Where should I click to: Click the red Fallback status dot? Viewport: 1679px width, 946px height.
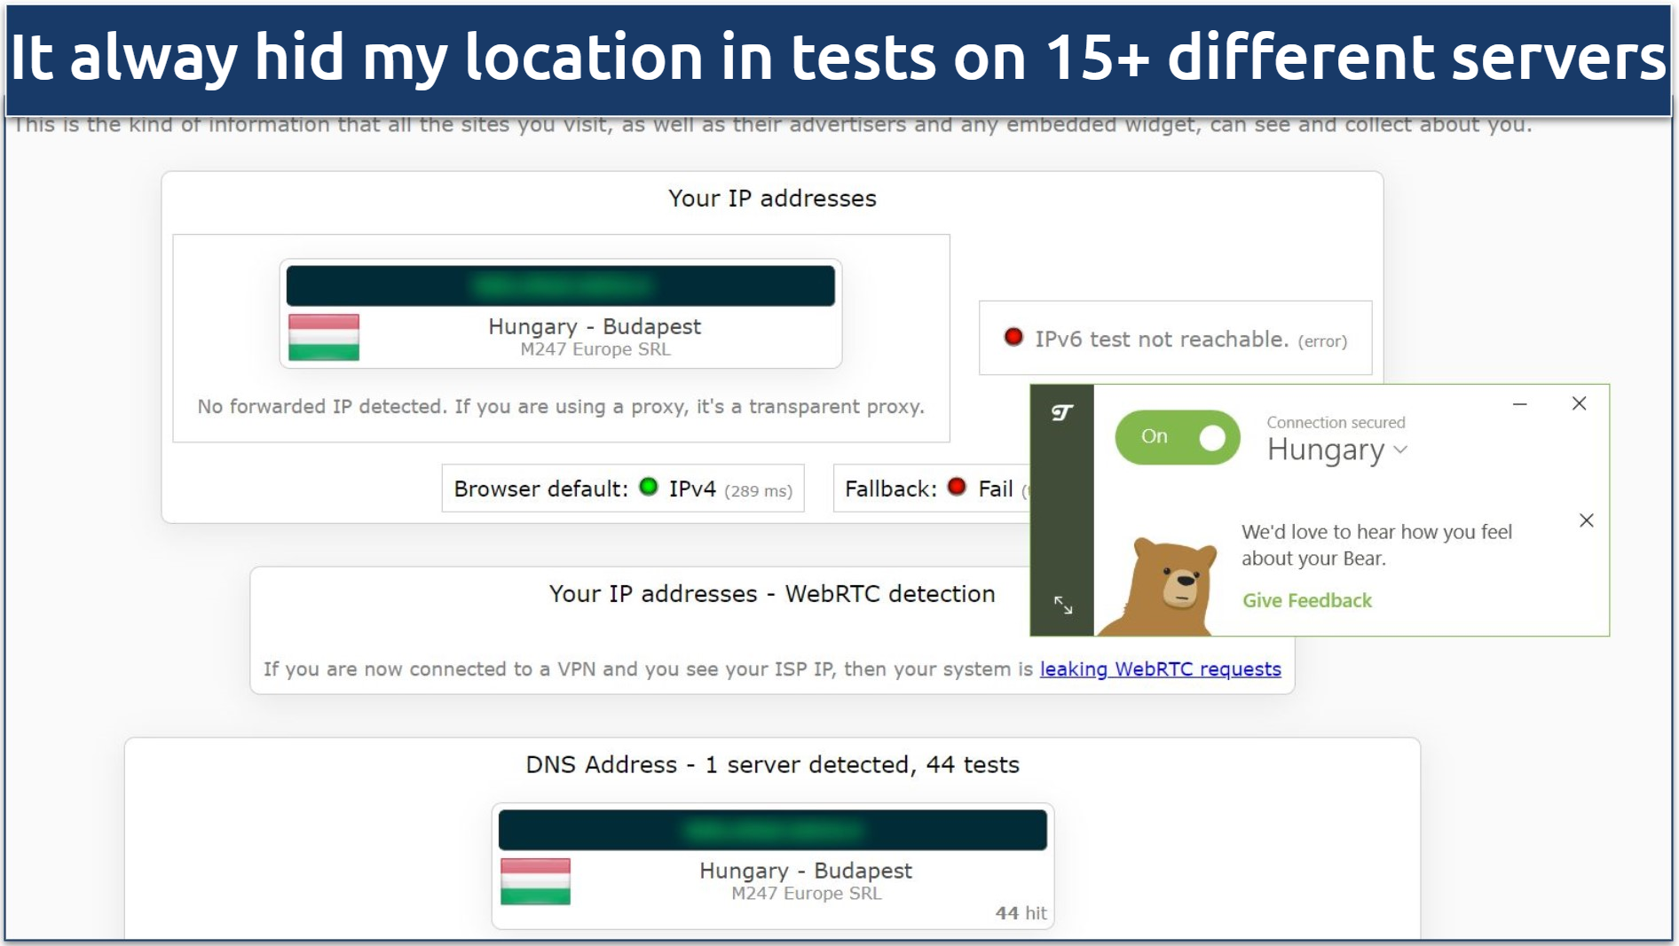(957, 487)
